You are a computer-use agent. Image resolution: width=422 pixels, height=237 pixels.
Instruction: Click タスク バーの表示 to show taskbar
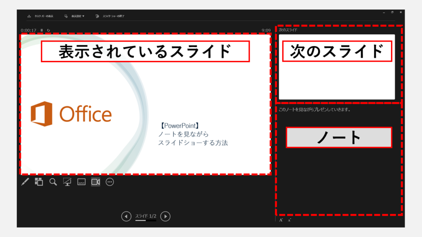point(40,16)
